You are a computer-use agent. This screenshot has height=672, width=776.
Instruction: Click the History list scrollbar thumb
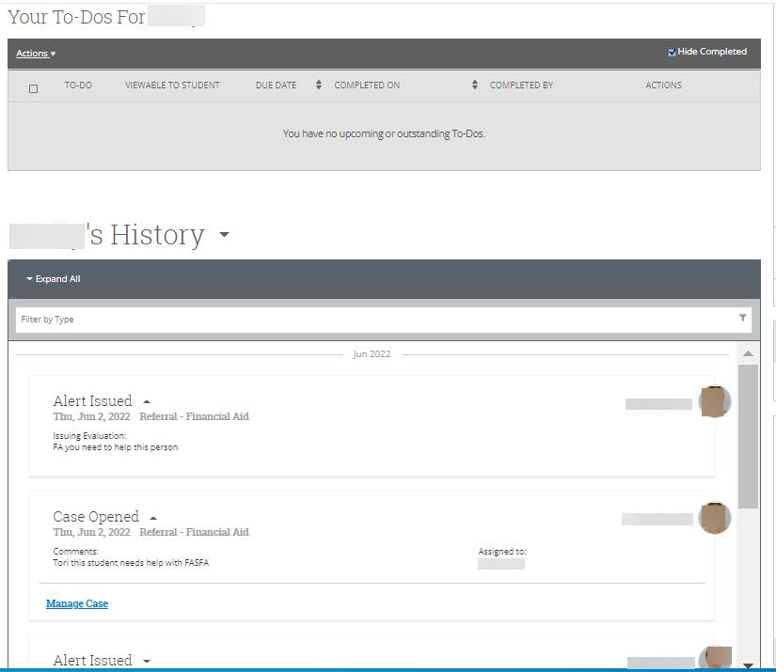(748, 437)
